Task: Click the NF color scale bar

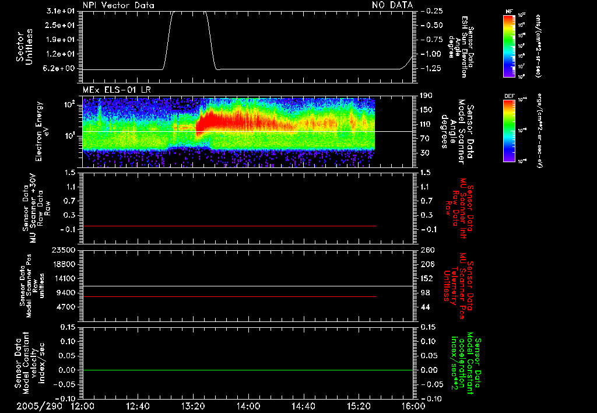Action: click(510, 45)
